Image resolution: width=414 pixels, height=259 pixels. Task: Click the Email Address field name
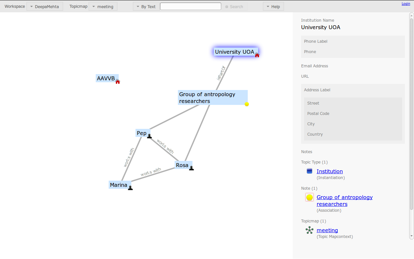pyautogui.click(x=314, y=66)
